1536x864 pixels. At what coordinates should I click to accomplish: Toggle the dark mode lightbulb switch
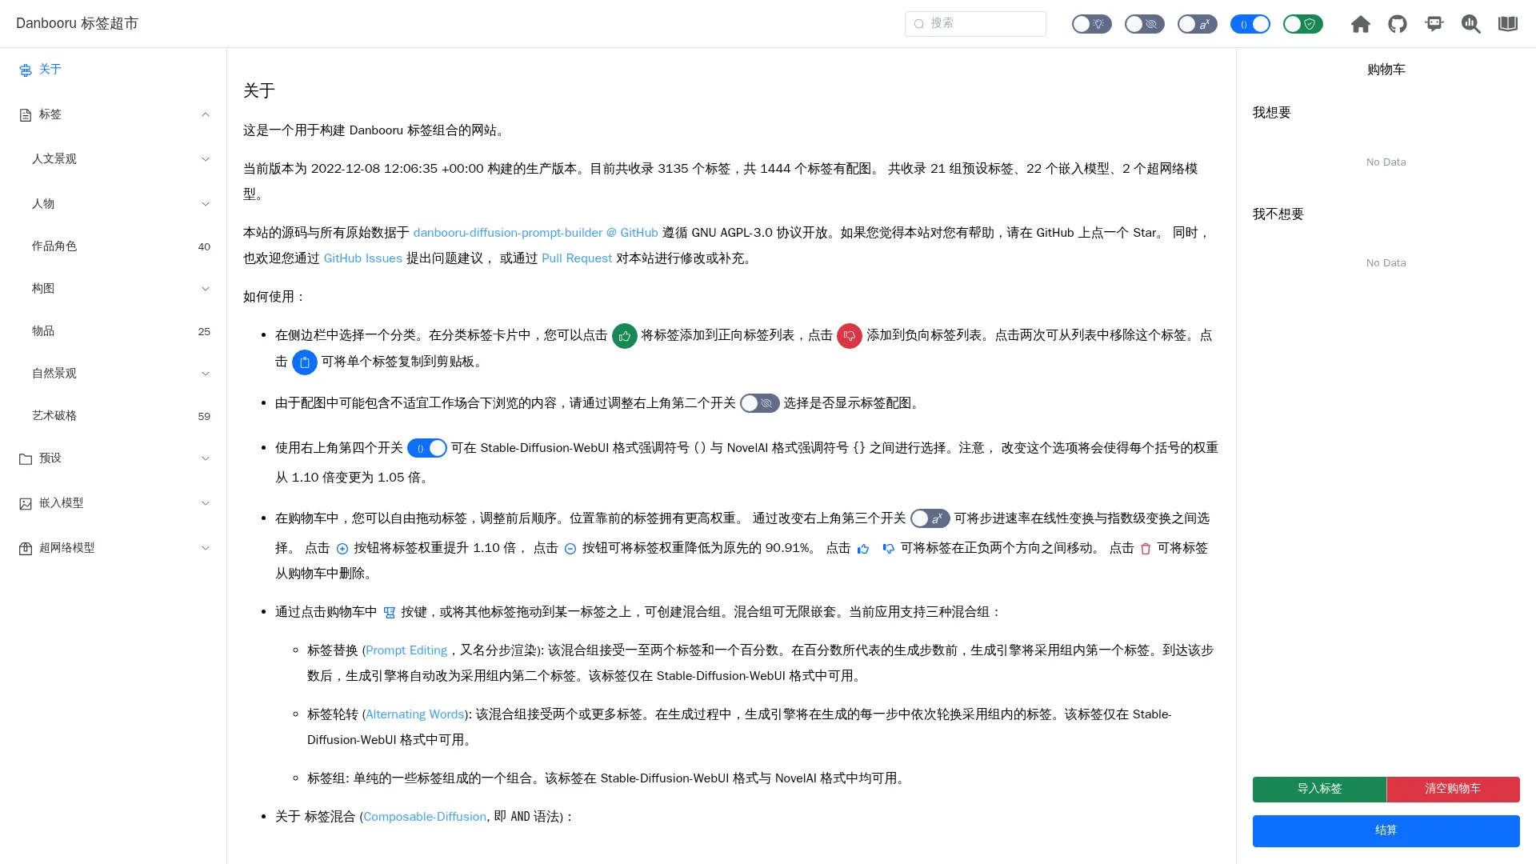point(1092,24)
